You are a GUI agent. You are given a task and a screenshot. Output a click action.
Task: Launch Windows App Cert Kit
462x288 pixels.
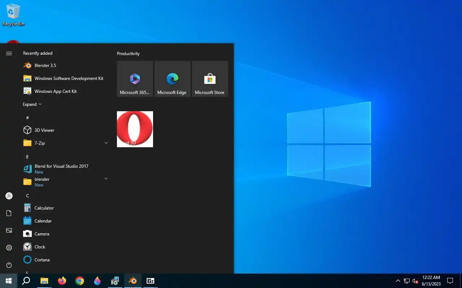tap(65, 91)
